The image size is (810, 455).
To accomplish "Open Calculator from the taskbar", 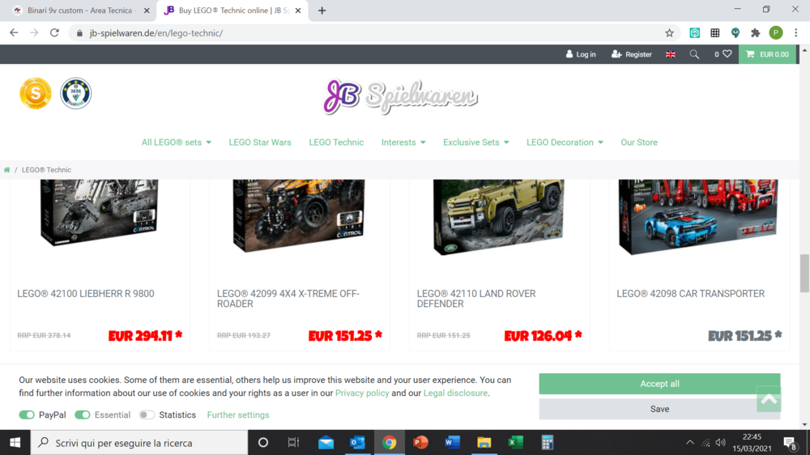I will coord(547,443).
